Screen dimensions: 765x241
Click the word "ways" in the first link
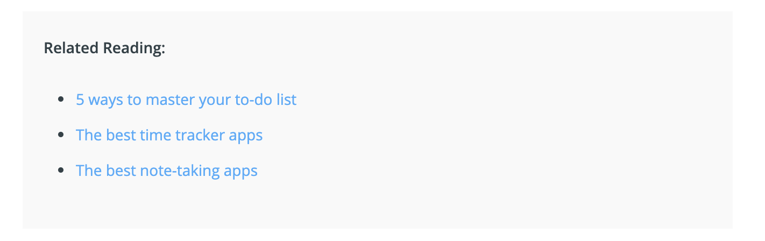coord(106,101)
